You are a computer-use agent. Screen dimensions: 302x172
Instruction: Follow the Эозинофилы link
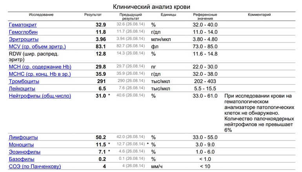25,152
